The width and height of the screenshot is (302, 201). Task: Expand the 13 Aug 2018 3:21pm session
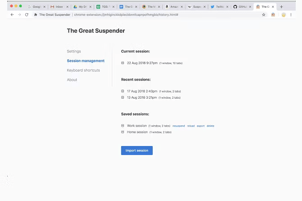click(123, 97)
